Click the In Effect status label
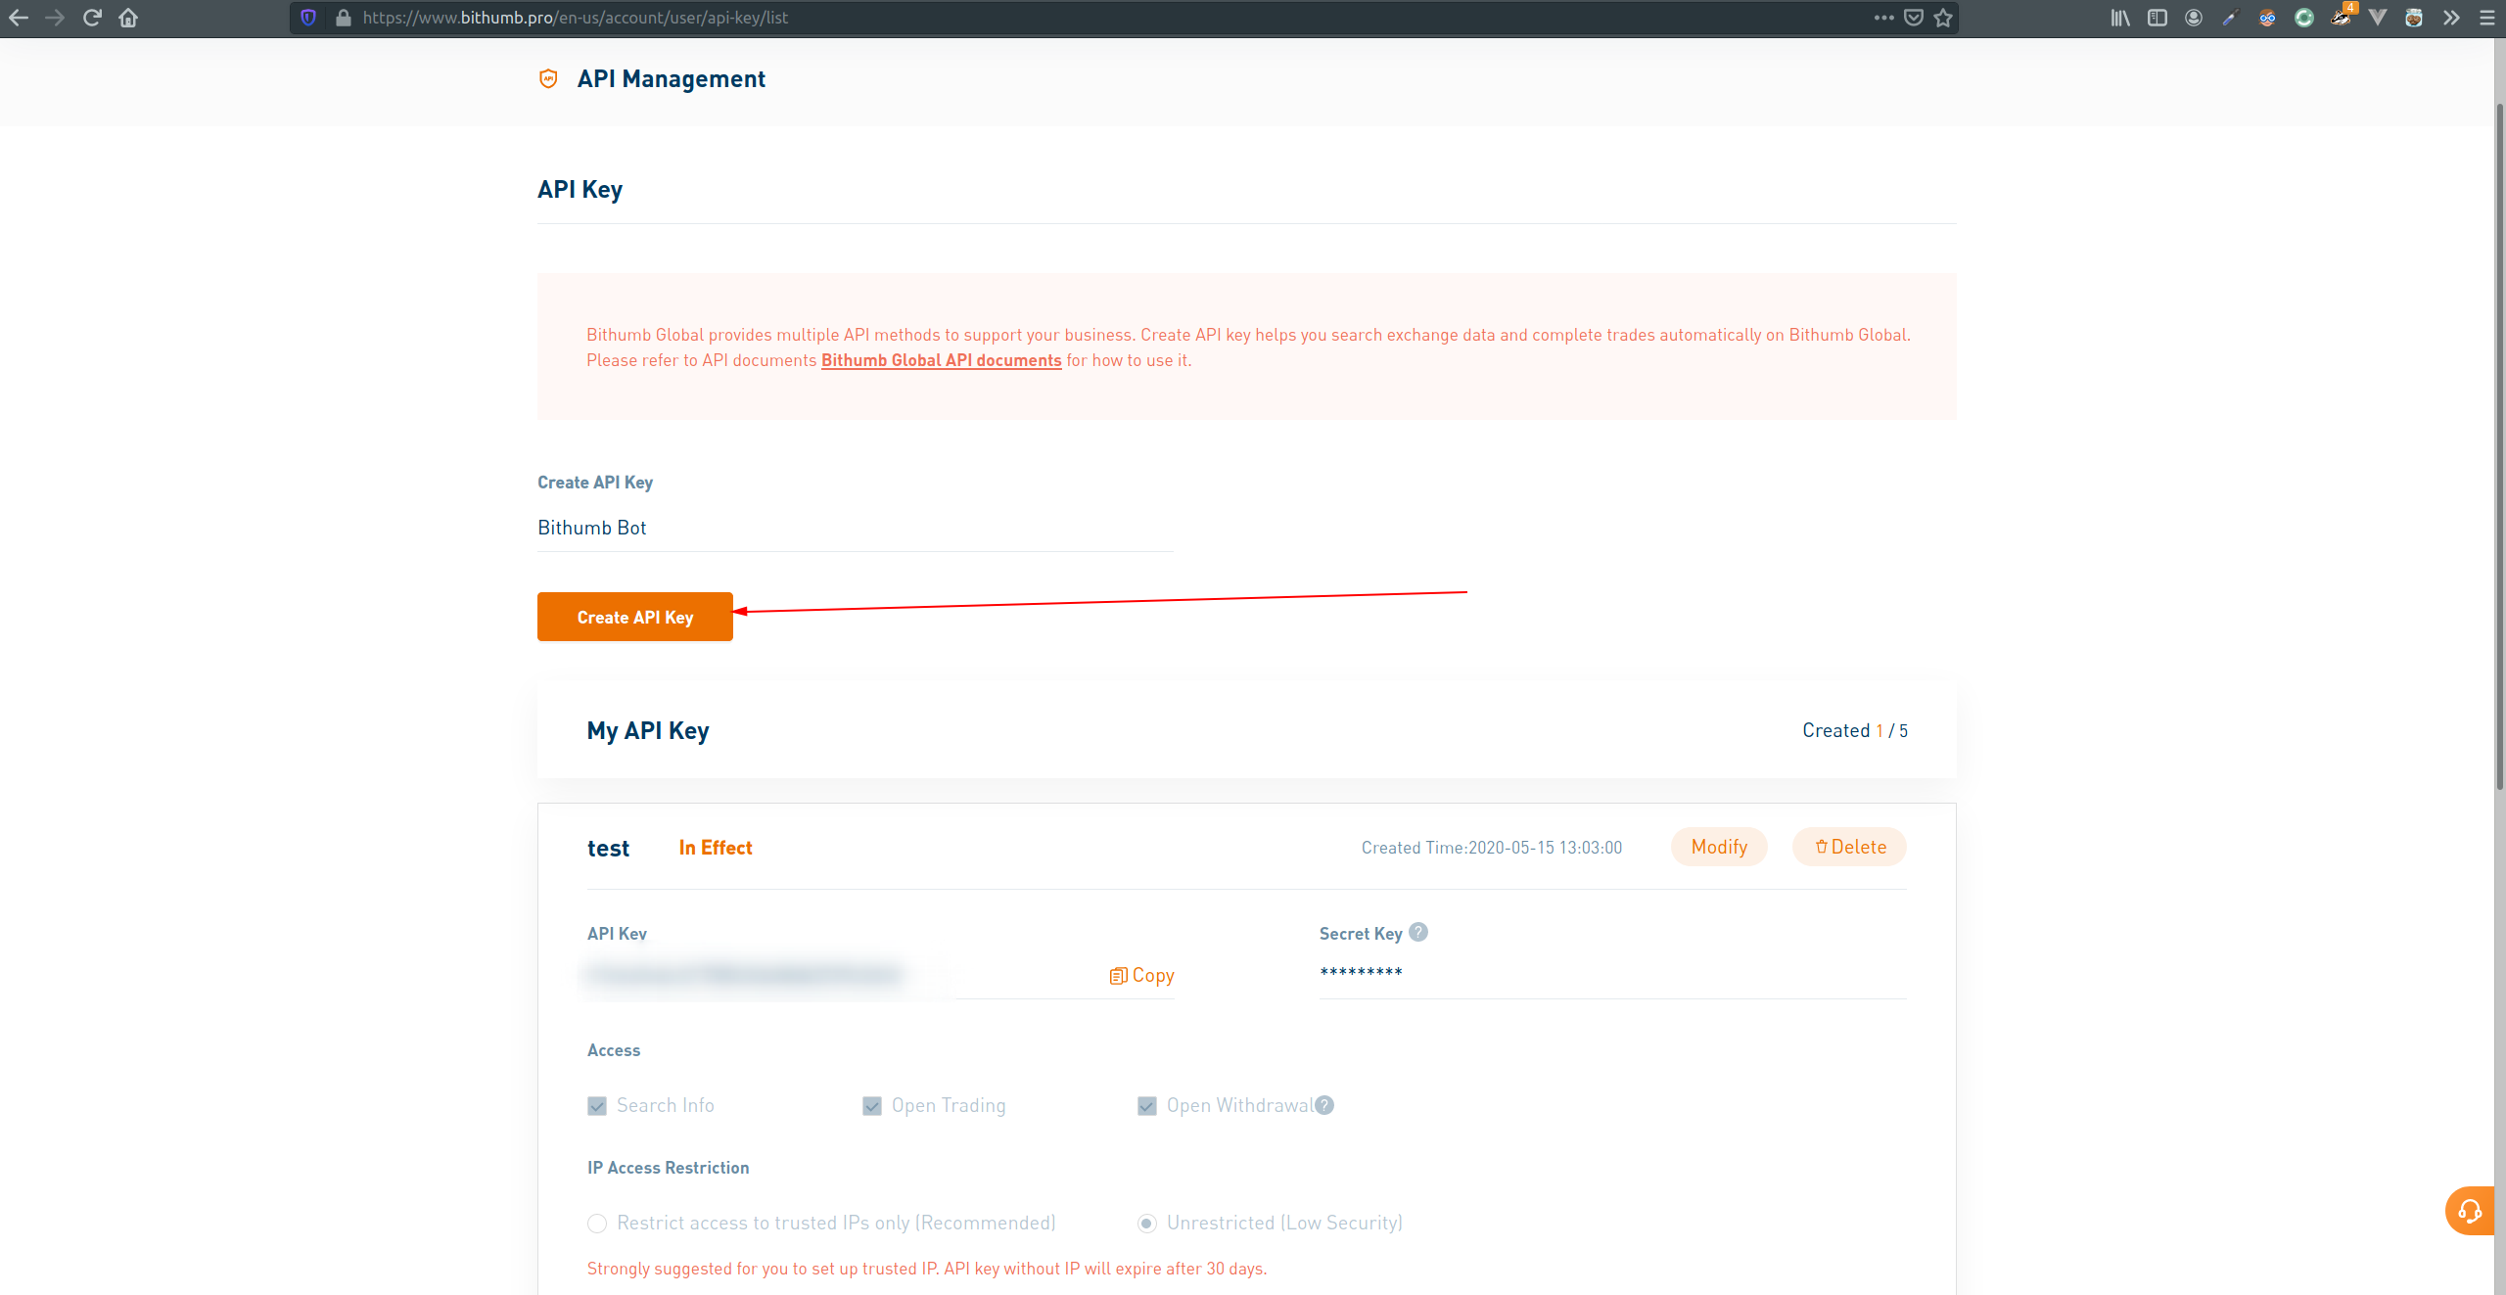 [x=716, y=848]
